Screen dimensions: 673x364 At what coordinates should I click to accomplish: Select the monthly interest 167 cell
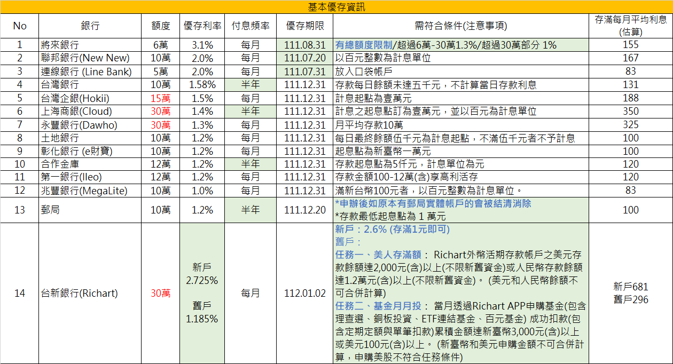[631, 58]
